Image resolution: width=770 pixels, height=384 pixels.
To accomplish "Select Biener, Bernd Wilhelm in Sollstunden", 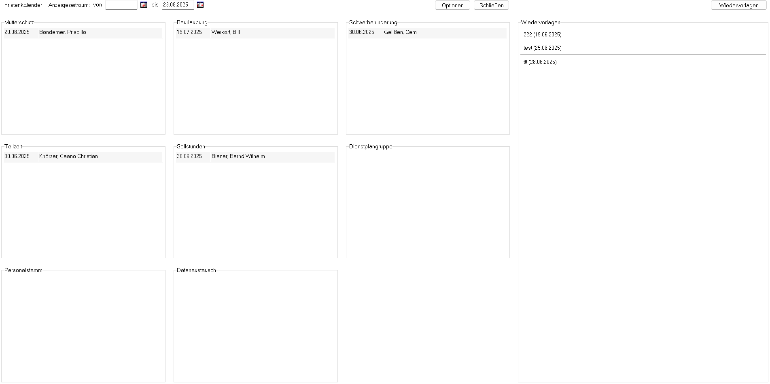I will (x=238, y=156).
